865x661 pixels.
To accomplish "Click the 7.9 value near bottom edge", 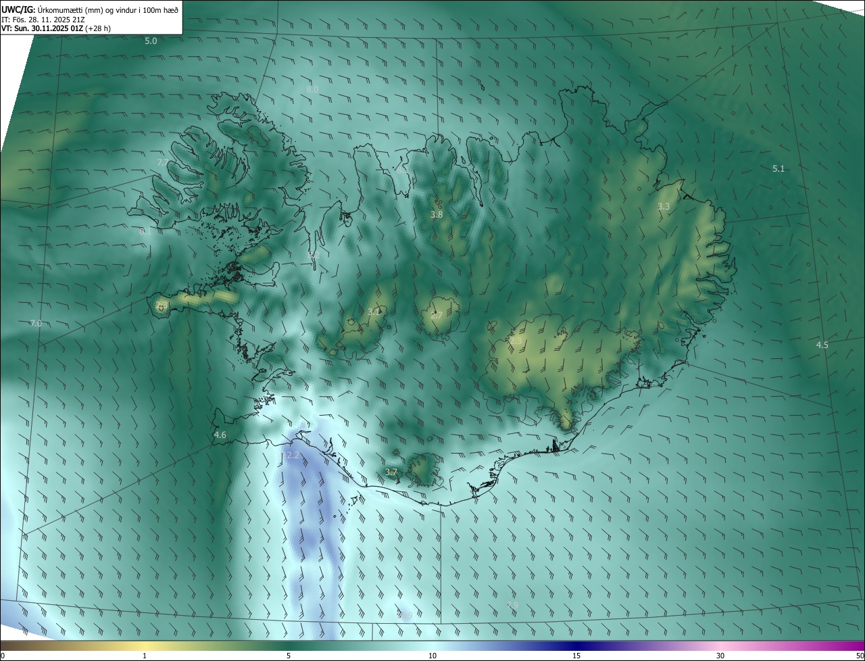I will (x=513, y=605).
